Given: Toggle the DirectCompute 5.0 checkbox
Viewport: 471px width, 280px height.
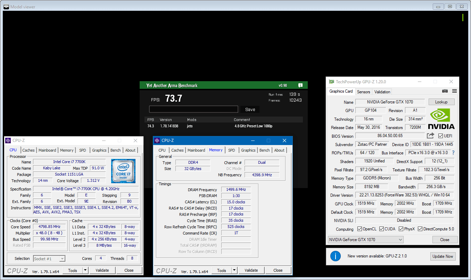Looking at the screenshot, I should pyautogui.click(x=420, y=229).
